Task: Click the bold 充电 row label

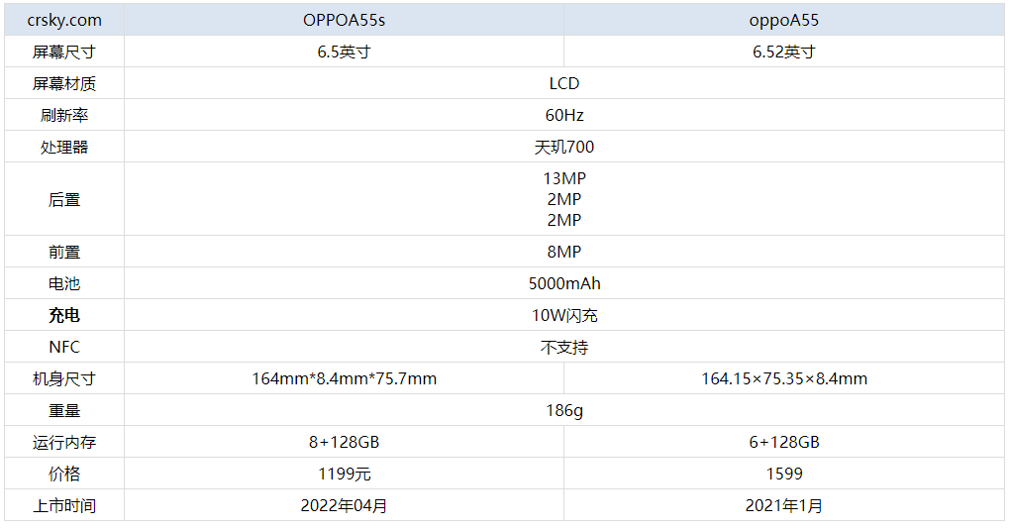Action: (x=63, y=315)
